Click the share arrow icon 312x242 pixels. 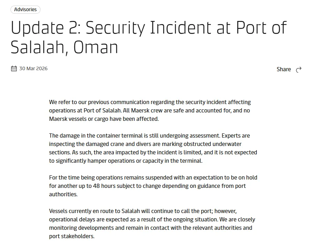point(298,69)
